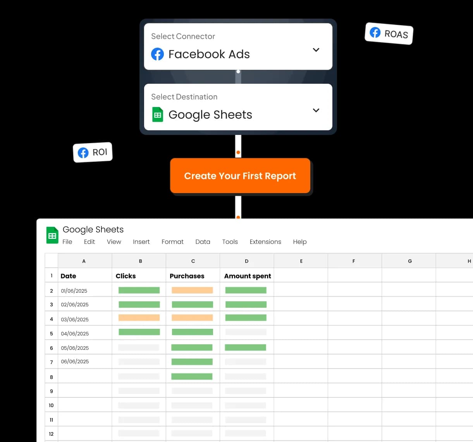Expand the Google Sheets destination dropdown chevron
473x442 pixels.
coord(316,110)
